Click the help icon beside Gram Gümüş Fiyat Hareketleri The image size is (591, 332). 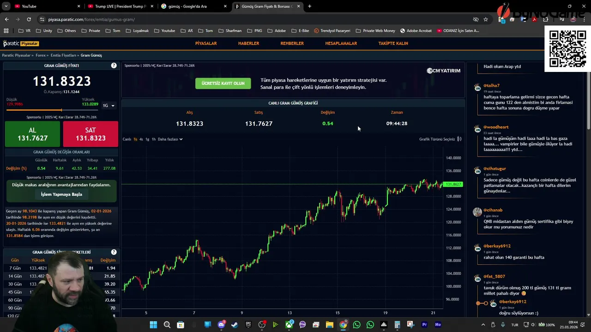click(114, 252)
